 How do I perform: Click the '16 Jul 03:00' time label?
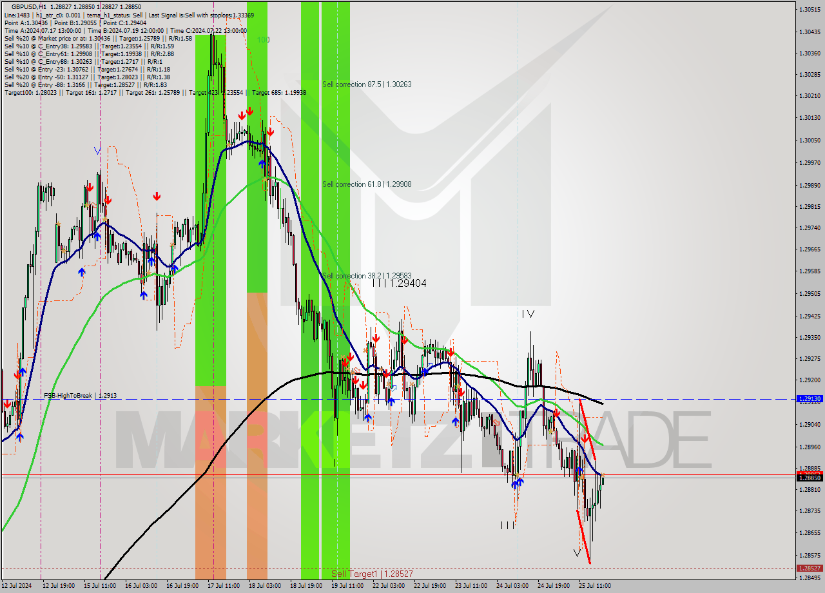(141, 585)
